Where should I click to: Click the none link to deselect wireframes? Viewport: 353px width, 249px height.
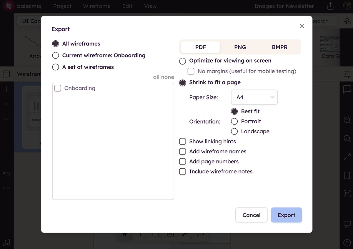[168, 77]
